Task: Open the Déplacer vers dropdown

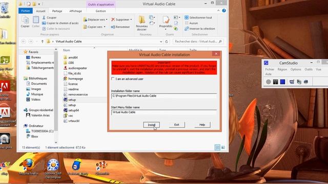Action: [95, 19]
